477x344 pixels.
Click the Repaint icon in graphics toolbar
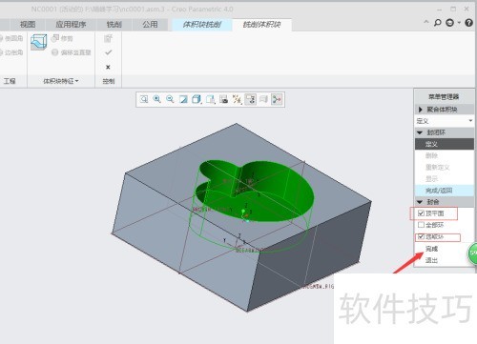pos(183,99)
